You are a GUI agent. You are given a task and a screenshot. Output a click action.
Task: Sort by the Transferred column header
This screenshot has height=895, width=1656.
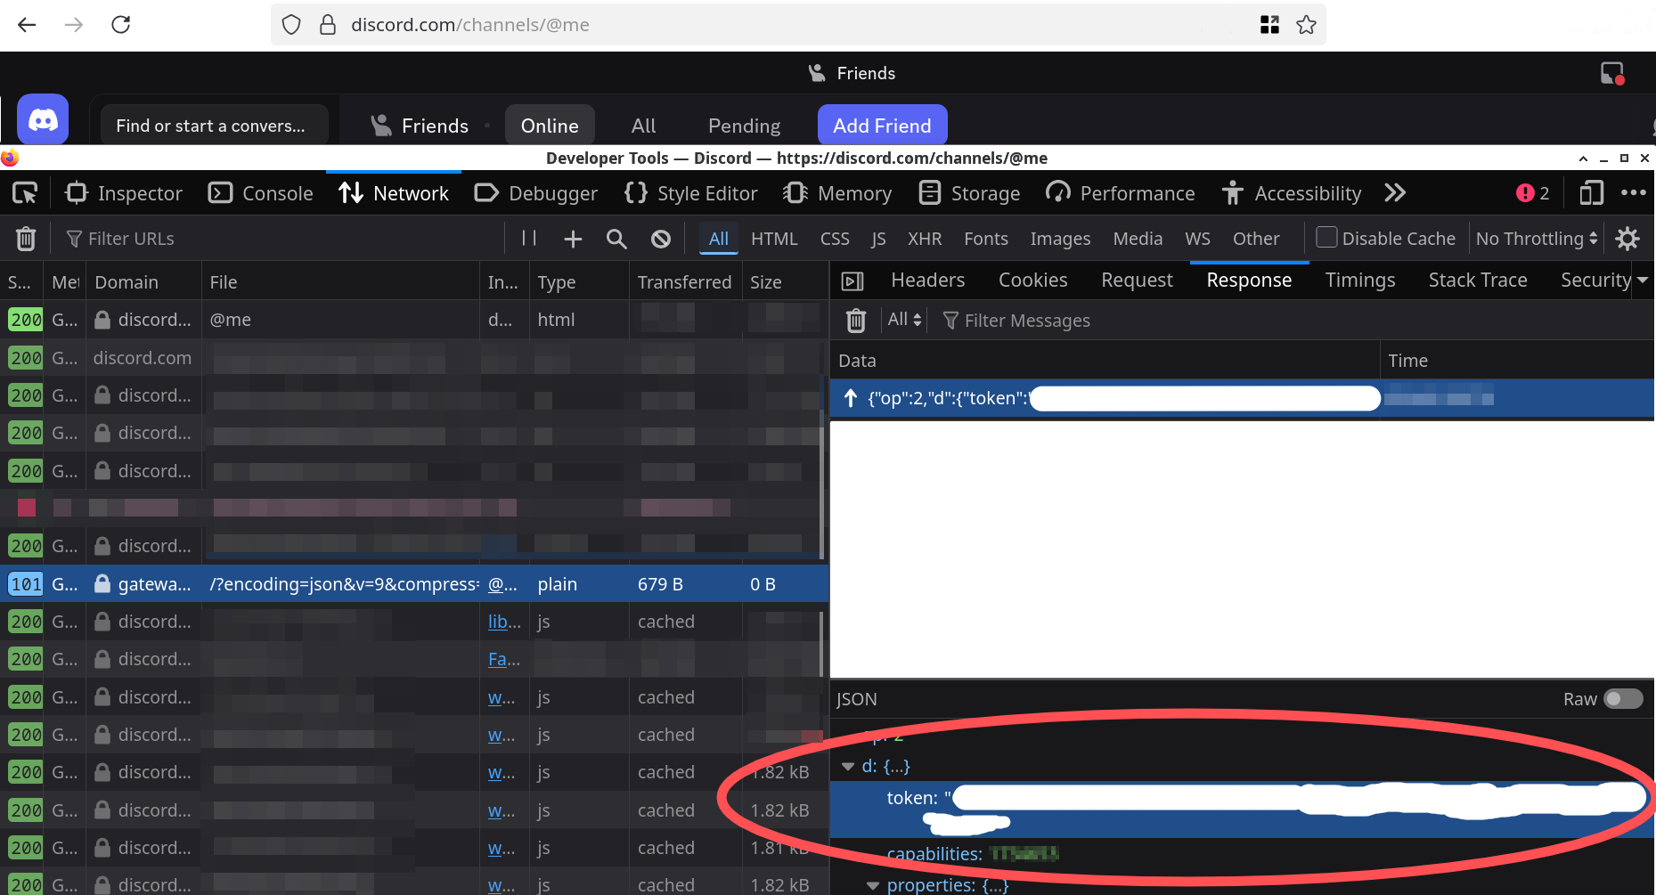tap(684, 282)
